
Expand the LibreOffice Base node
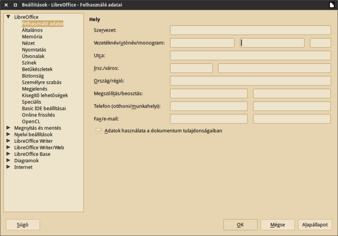8,154
